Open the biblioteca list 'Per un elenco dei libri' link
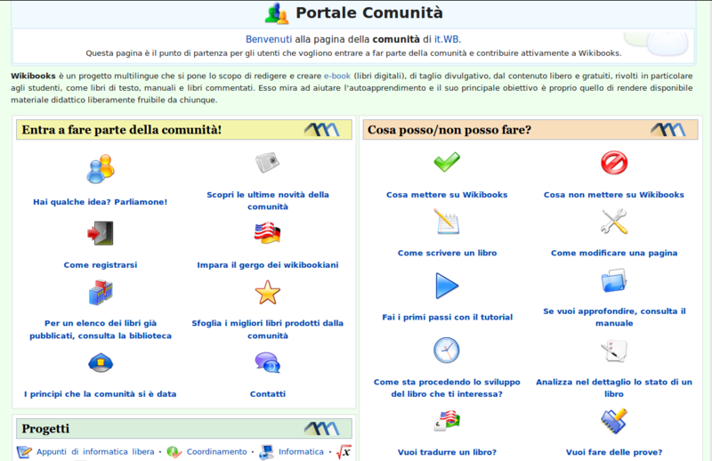Image resolution: width=712 pixels, height=461 pixels. click(x=101, y=329)
